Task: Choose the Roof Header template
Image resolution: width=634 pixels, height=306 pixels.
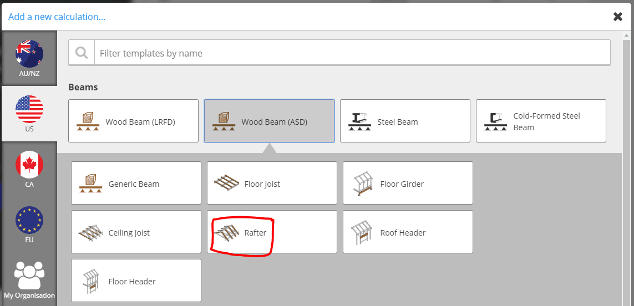Action: (x=408, y=232)
